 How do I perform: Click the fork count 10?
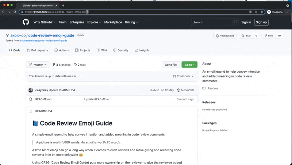click(x=279, y=36)
